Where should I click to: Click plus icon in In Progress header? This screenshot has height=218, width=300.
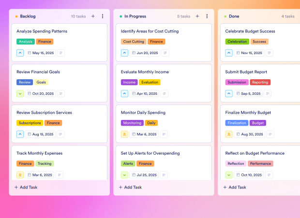(197, 16)
